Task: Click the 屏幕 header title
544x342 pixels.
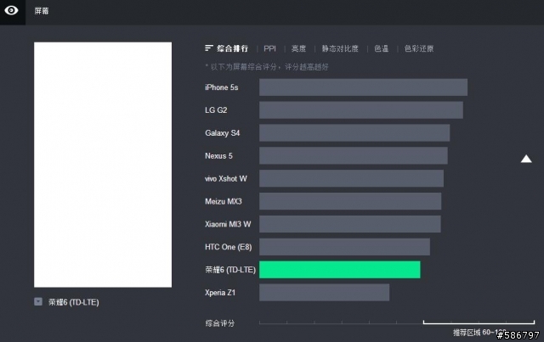Action: point(42,11)
